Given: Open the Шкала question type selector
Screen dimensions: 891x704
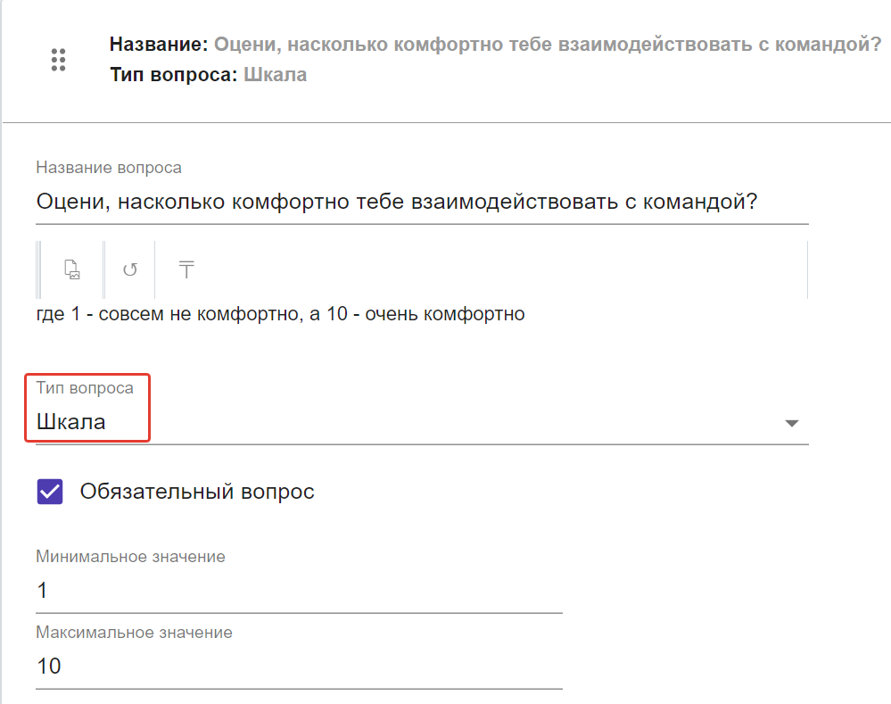Looking at the screenshot, I should pyautogui.click(x=422, y=422).
